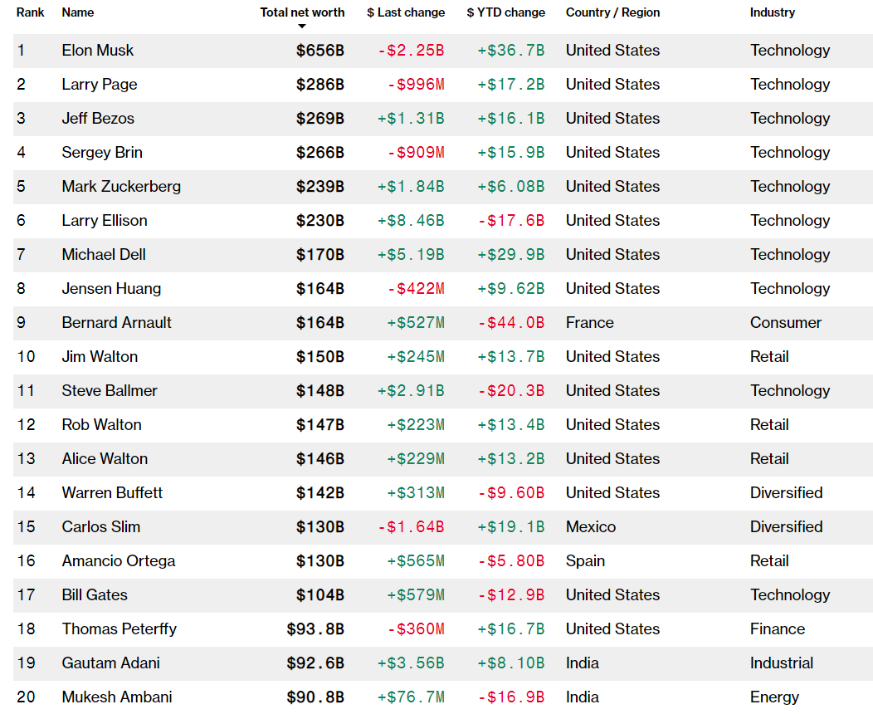Click Bill Gates' $104B net worth cell
Image resolution: width=873 pixels, height=714 pixels.
coord(320,595)
